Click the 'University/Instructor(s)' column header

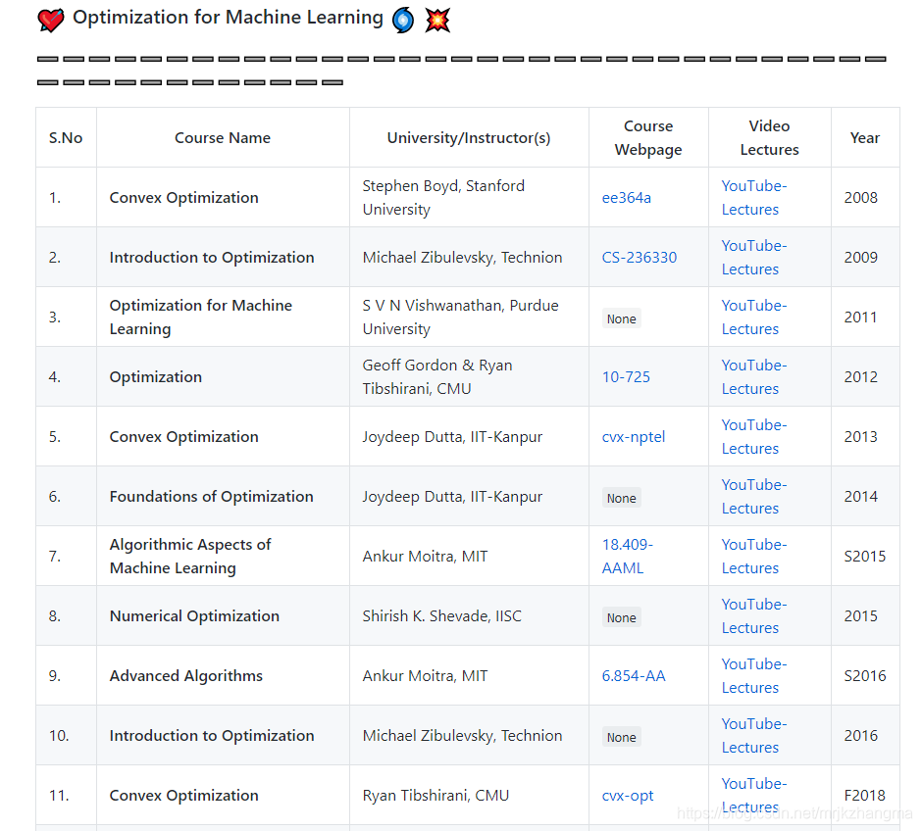[x=469, y=138]
